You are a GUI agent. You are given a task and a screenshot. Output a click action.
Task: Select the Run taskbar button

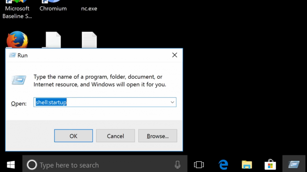click(x=294, y=165)
